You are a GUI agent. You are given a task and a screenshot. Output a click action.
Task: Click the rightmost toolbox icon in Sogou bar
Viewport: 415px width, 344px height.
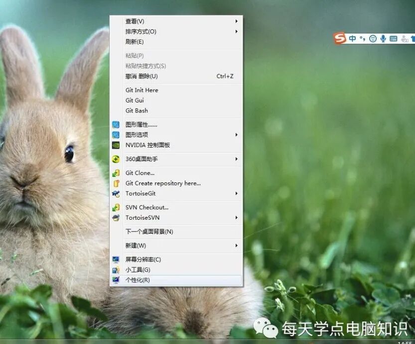(x=413, y=39)
